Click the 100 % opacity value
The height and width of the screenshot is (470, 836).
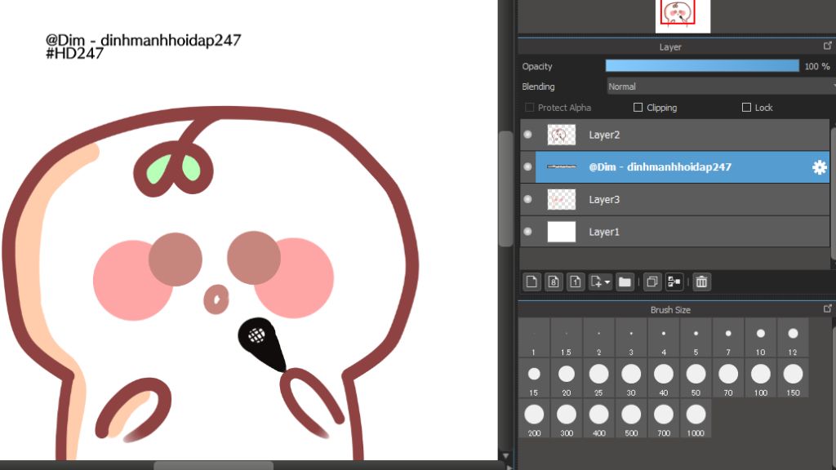point(816,66)
